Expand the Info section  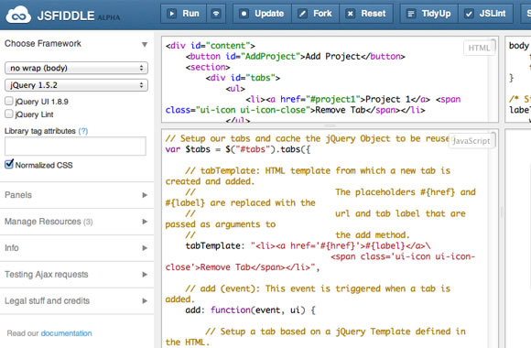pyautogui.click(x=77, y=248)
